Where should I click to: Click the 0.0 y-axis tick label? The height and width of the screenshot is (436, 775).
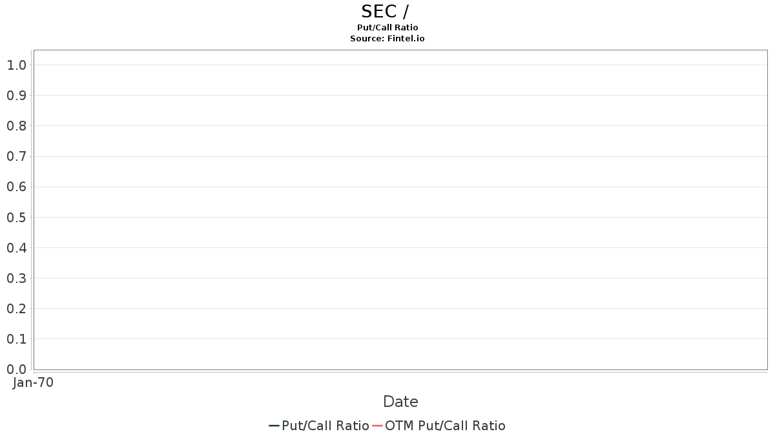pyautogui.click(x=16, y=369)
